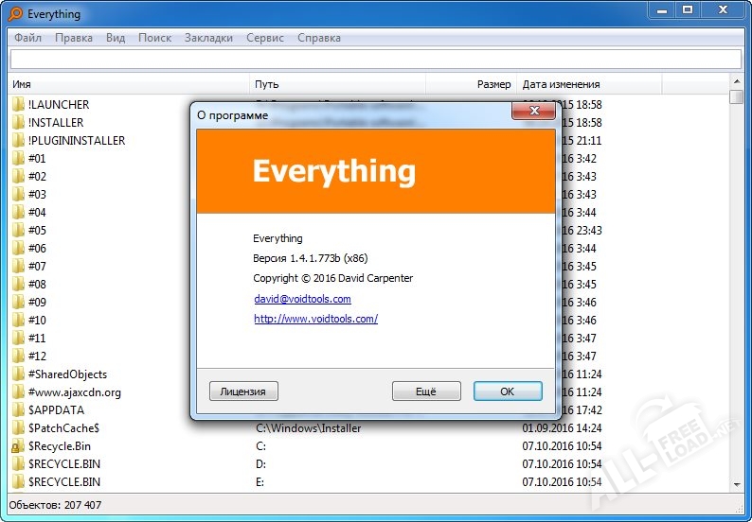Select the !LAUNCHER folder icon
This screenshot has height=522, width=752.
18,104
